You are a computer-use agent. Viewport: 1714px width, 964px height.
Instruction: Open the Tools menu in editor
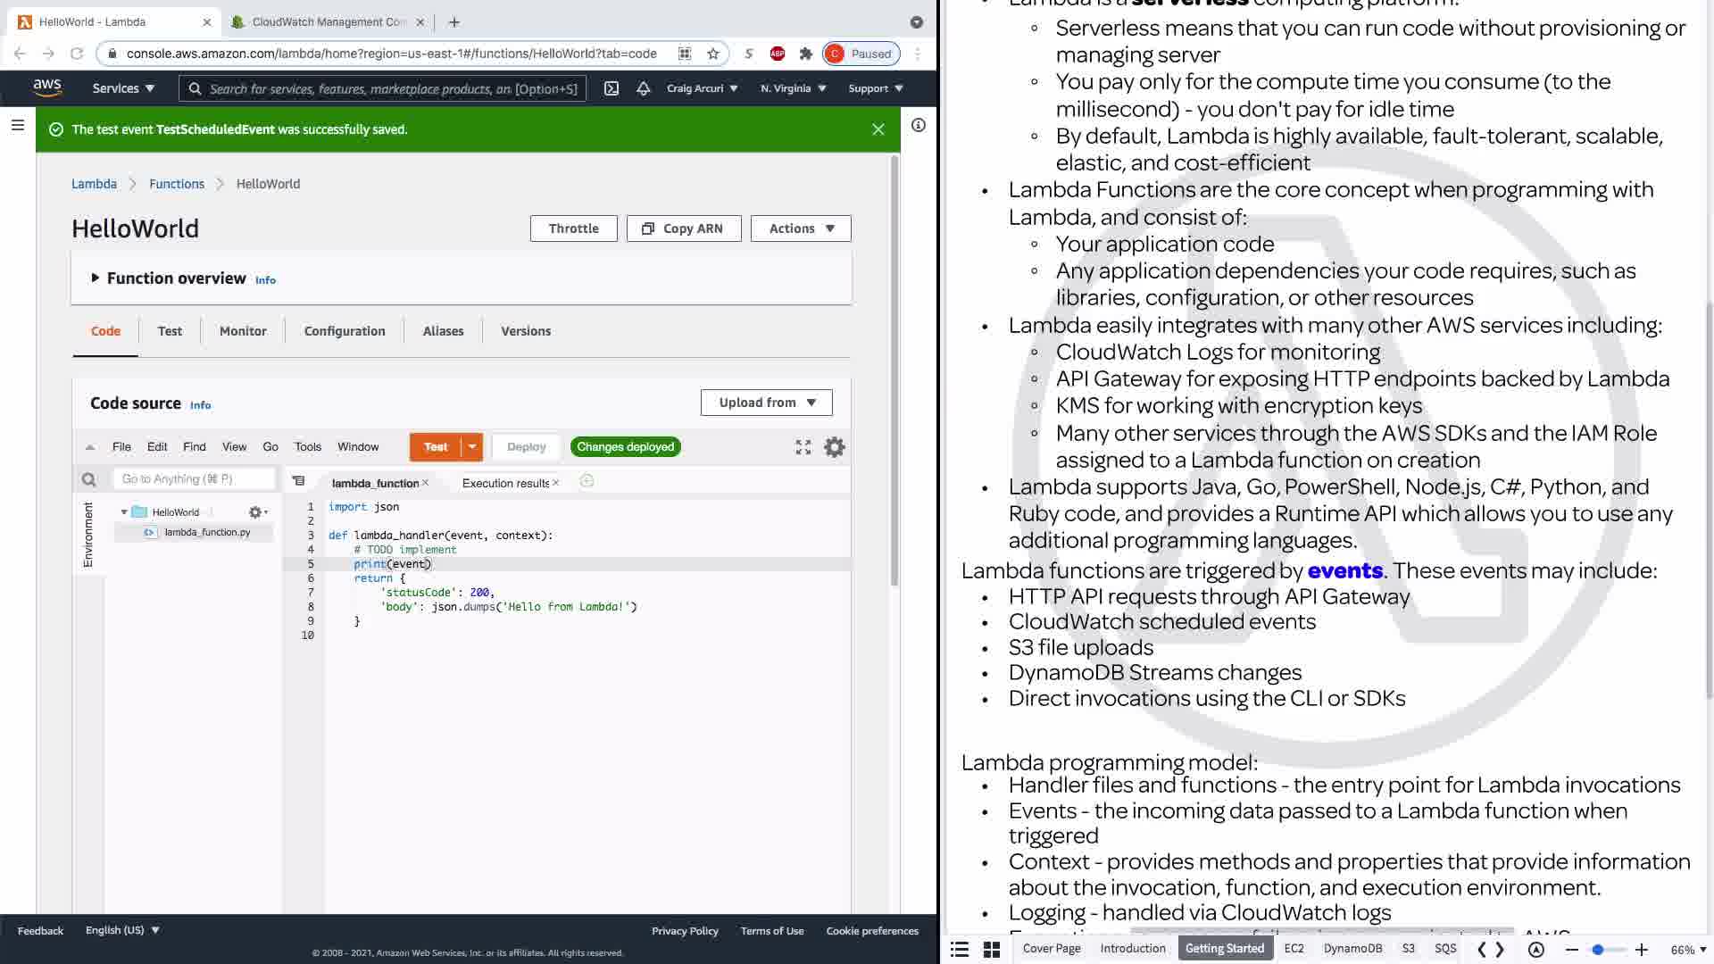[307, 447]
